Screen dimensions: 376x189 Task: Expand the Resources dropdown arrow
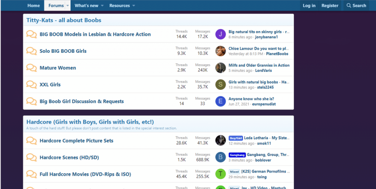pyautogui.click(x=134, y=5)
